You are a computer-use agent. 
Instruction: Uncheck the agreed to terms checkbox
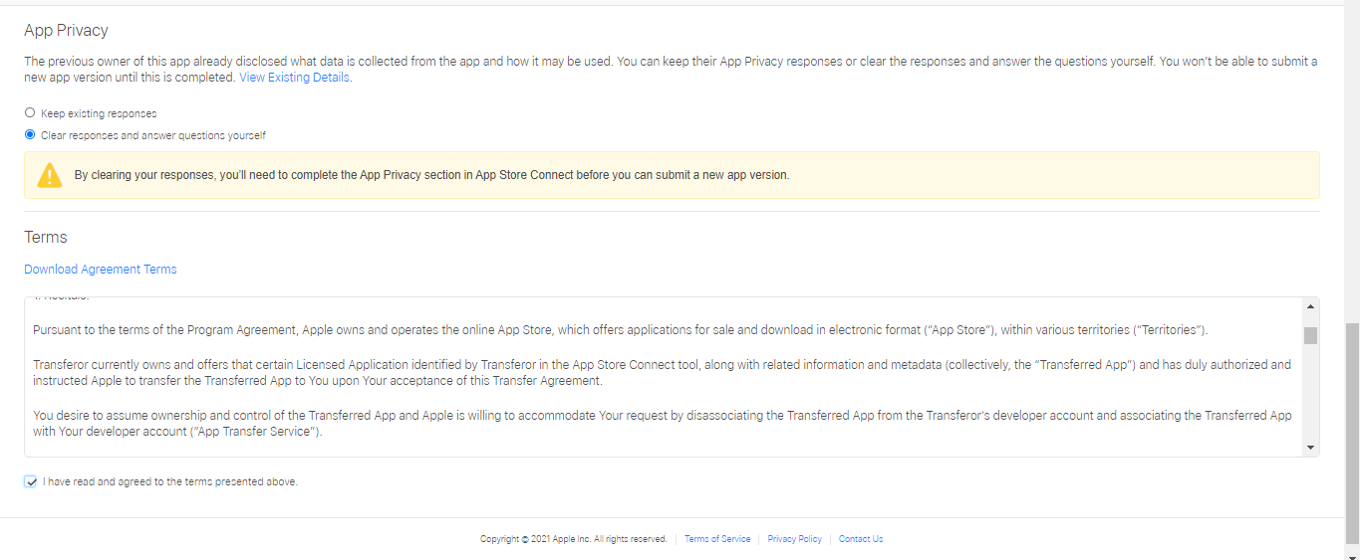(x=31, y=481)
